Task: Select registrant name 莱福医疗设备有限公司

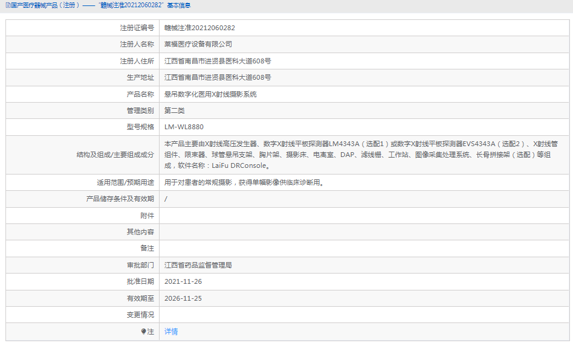Action: tap(198, 44)
